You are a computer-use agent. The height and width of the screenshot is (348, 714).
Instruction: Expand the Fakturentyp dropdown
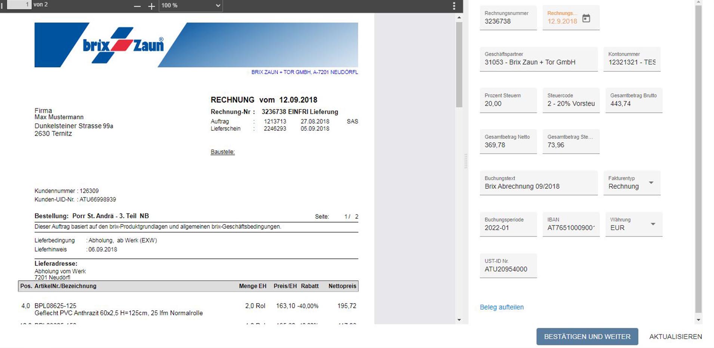[x=651, y=183]
